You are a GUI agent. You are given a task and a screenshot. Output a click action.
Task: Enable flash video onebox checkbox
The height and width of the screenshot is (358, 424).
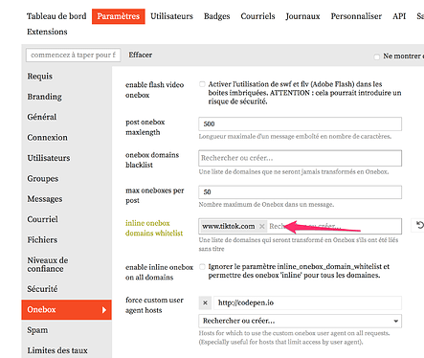pos(202,84)
